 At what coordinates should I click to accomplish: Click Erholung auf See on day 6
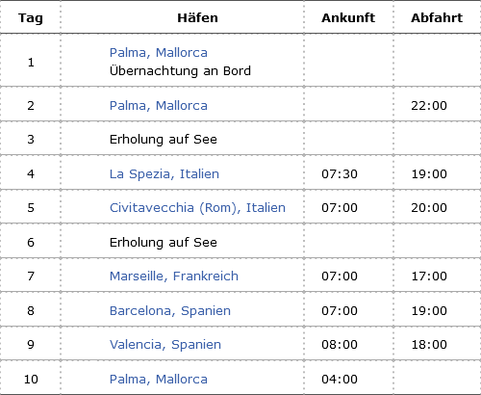[x=164, y=243]
